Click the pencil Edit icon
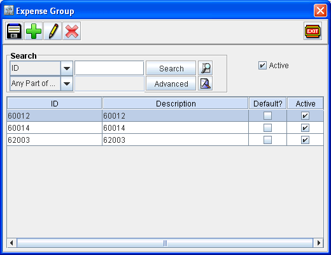The width and height of the screenshot is (331, 255). coord(53,31)
